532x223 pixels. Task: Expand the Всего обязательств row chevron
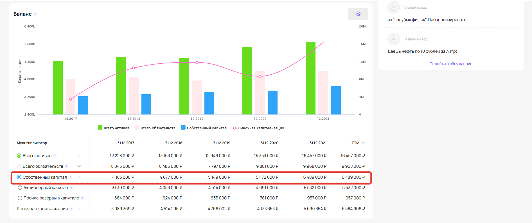click(79, 166)
